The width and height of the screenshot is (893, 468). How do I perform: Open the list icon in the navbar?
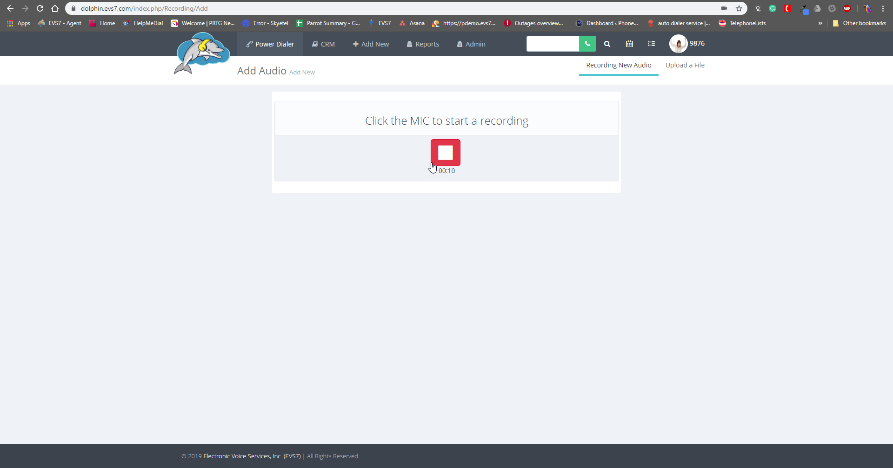(651, 44)
